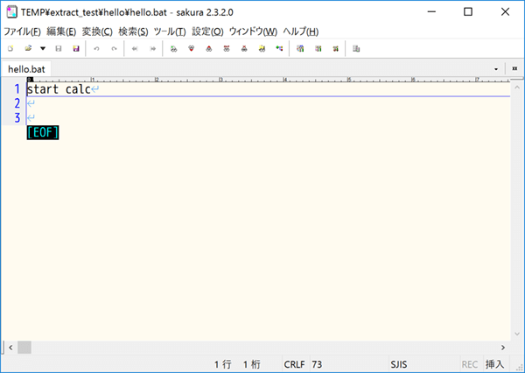Open the type settings list icon
The height and width of the screenshot is (373, 525).
coord(300,48)
